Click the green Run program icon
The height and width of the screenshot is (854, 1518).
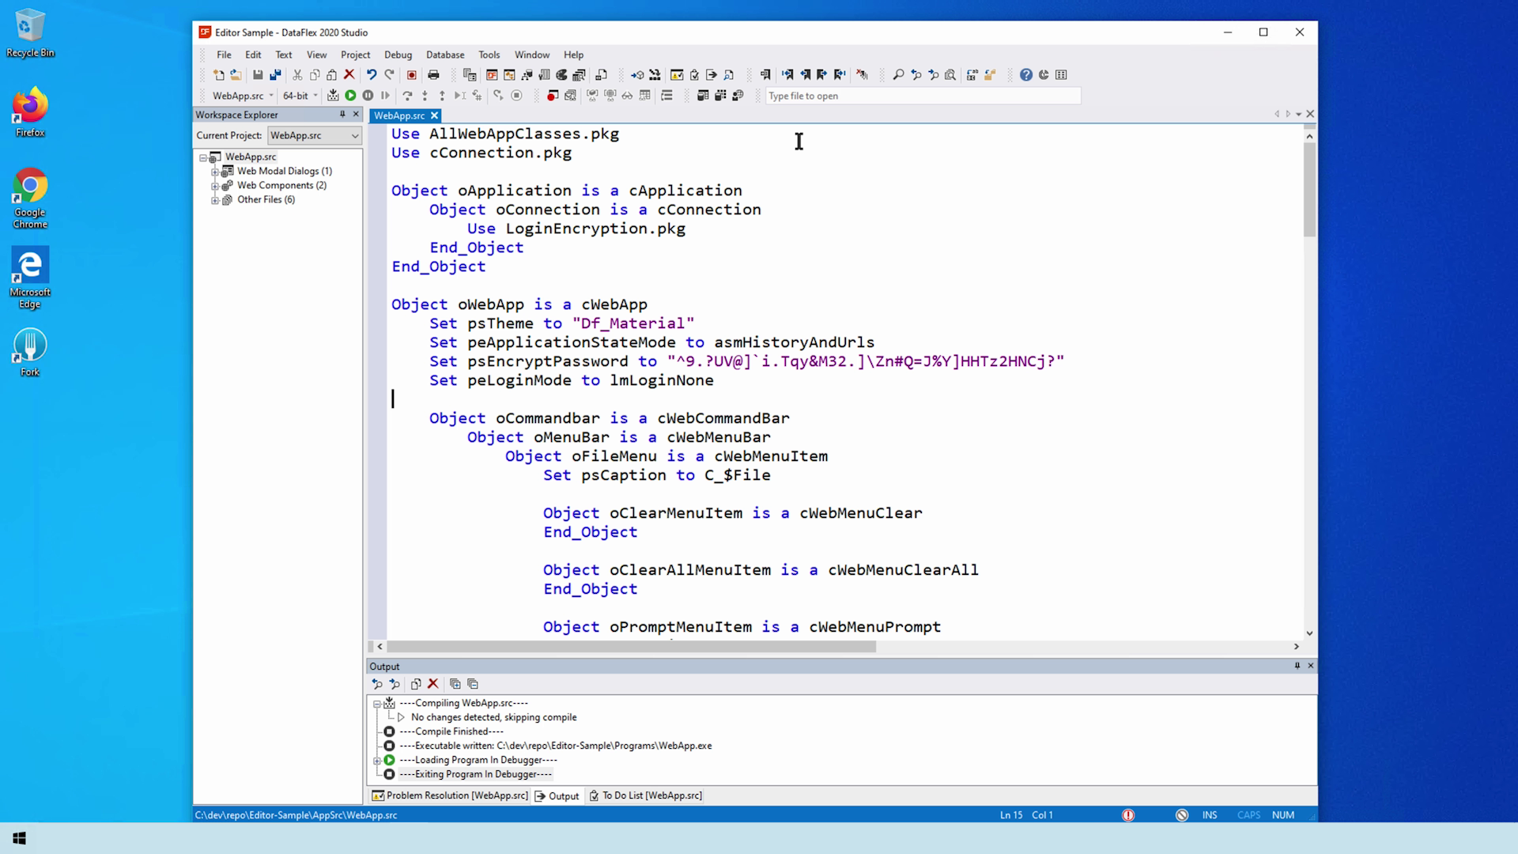[x=350, y=96]
